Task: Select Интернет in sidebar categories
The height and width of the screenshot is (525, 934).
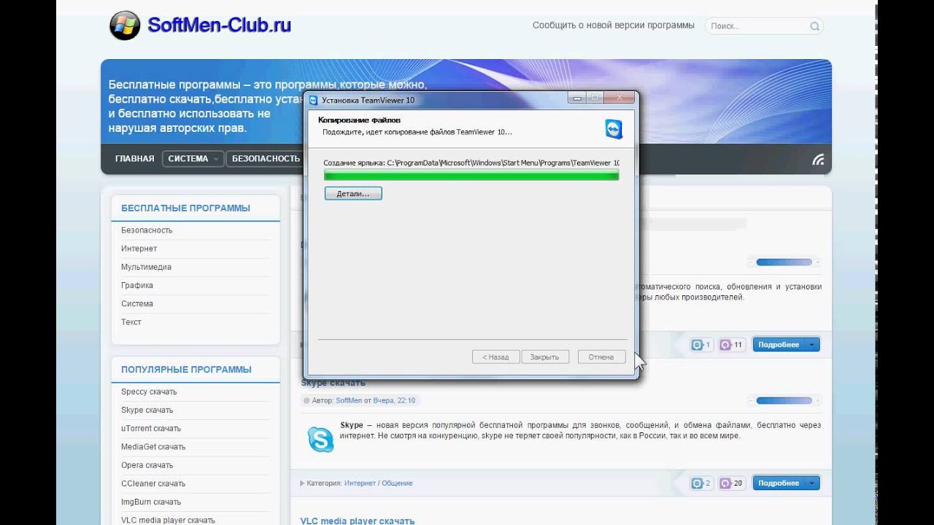Action: [x=139, y=249]
